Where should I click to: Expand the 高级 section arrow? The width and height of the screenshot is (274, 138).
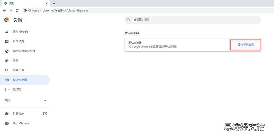45,100
